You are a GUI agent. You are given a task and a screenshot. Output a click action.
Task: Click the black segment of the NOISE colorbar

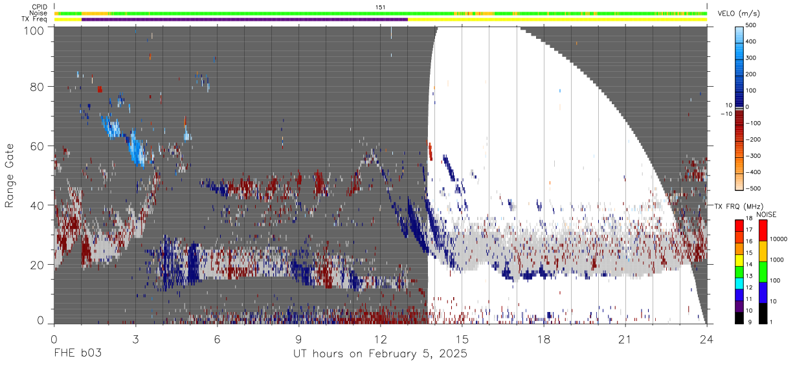762,312
